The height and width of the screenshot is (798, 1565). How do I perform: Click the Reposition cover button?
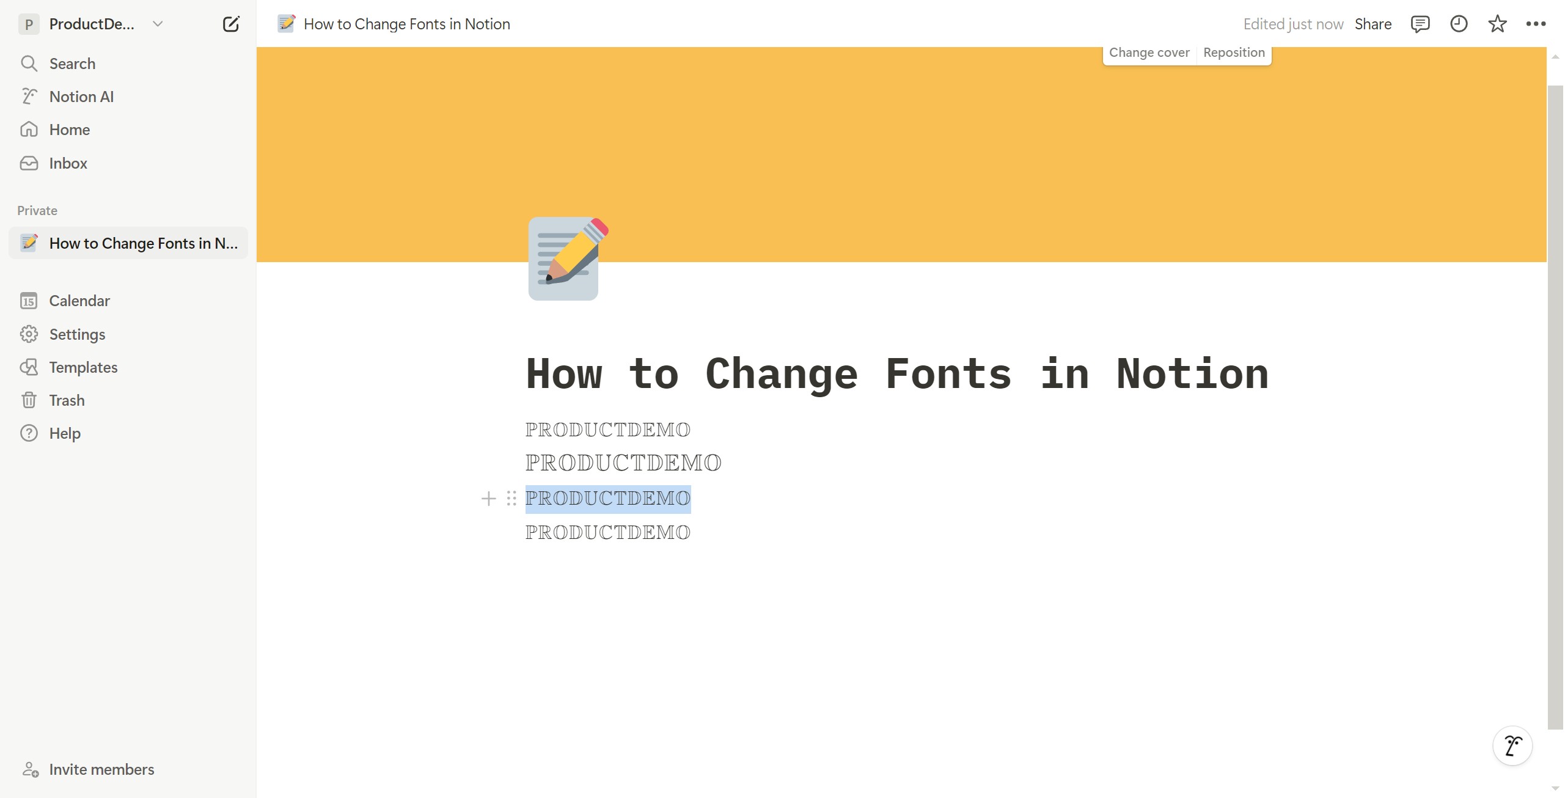(x=1234, y=53)
